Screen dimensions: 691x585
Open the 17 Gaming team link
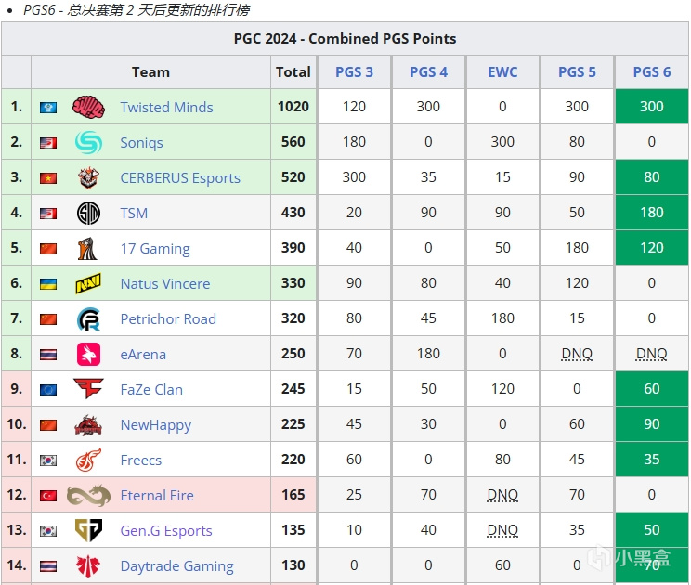point(155,248)
